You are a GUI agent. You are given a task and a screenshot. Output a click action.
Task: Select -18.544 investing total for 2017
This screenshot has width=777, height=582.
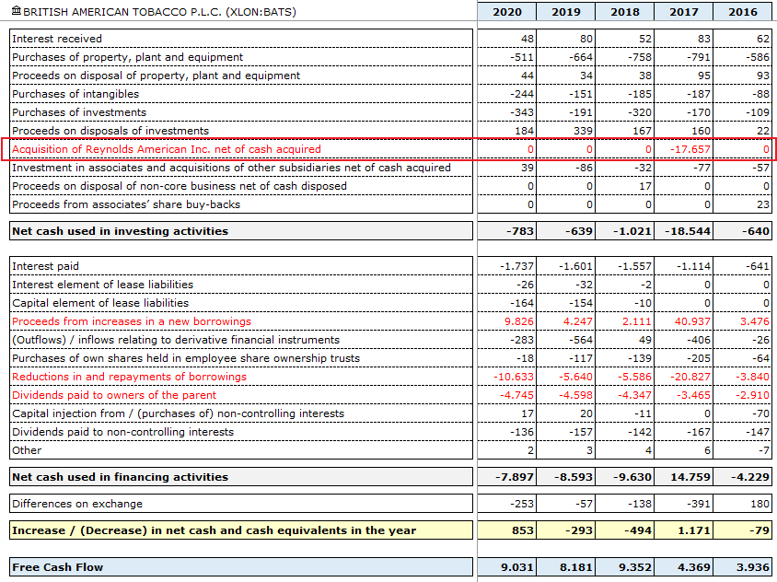click(688, 231)
